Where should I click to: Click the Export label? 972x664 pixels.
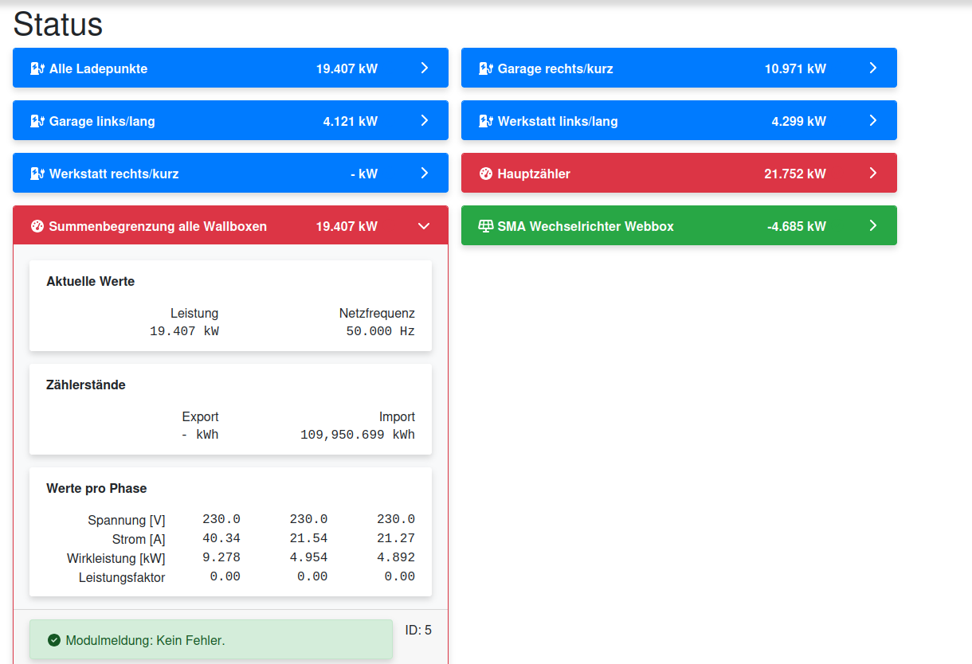(x=200, y=416)
